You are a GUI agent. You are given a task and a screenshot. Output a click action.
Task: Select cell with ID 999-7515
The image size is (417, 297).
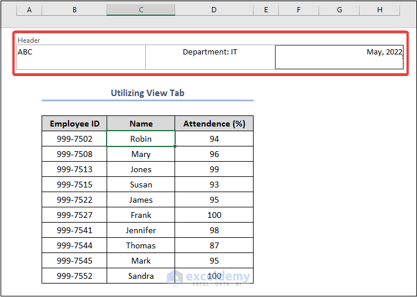click(x=74, y=185)
